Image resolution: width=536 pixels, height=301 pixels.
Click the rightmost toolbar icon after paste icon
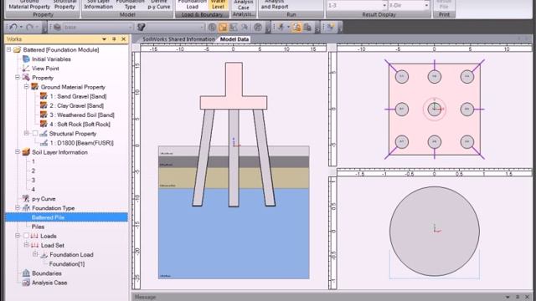330,27
